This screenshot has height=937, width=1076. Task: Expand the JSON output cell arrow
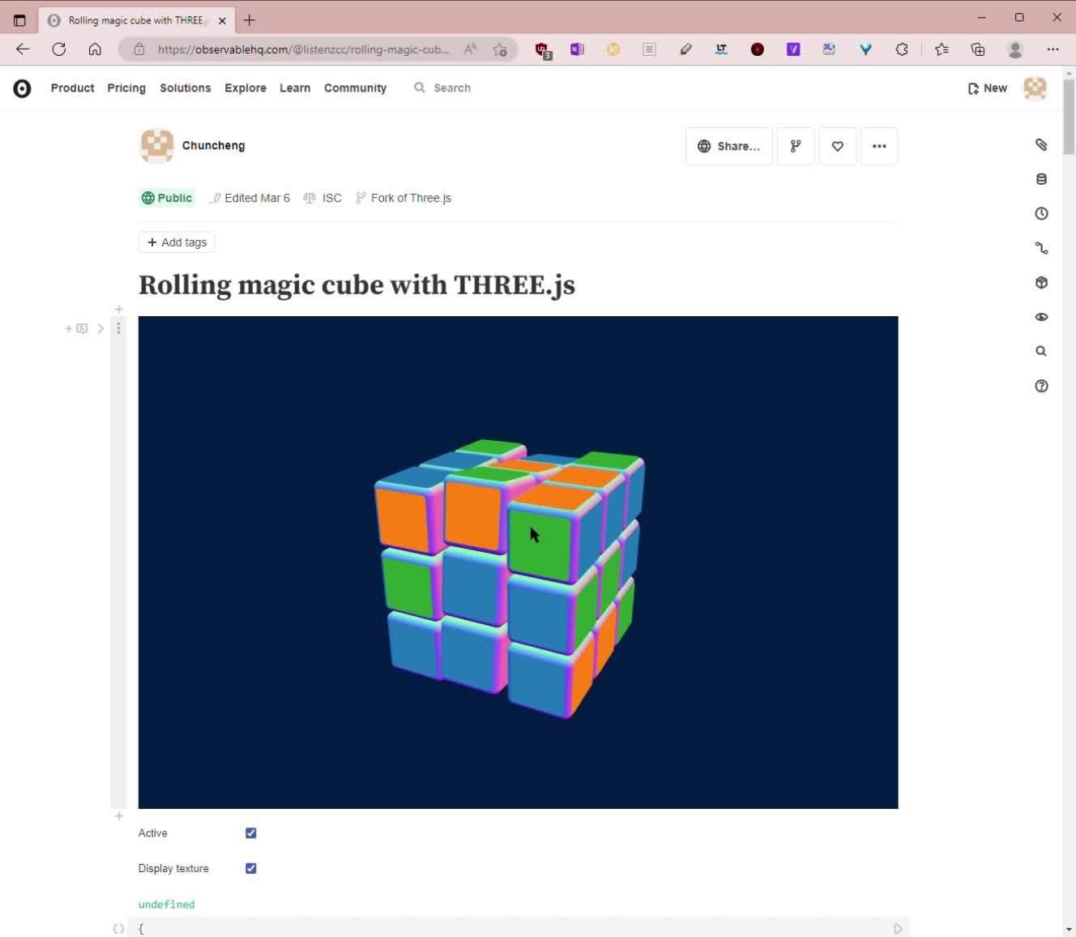pyautogui.click(x=896, y=928)
